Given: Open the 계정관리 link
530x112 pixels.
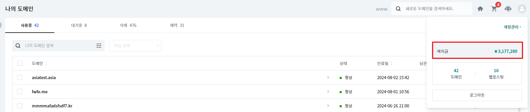Looking at the screenshot, I should point(512,27).
